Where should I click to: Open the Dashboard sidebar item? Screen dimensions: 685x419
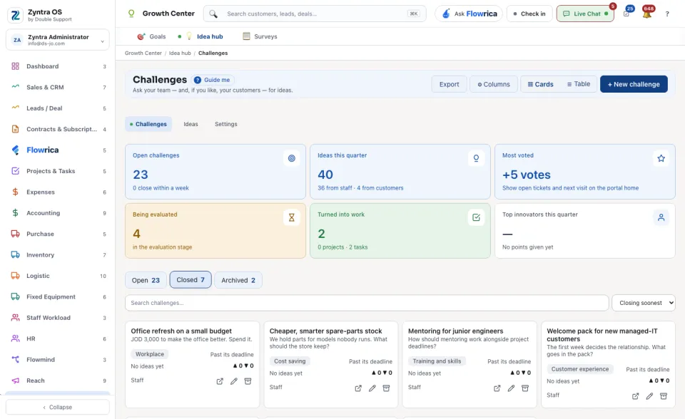click(x=58, y=66)
